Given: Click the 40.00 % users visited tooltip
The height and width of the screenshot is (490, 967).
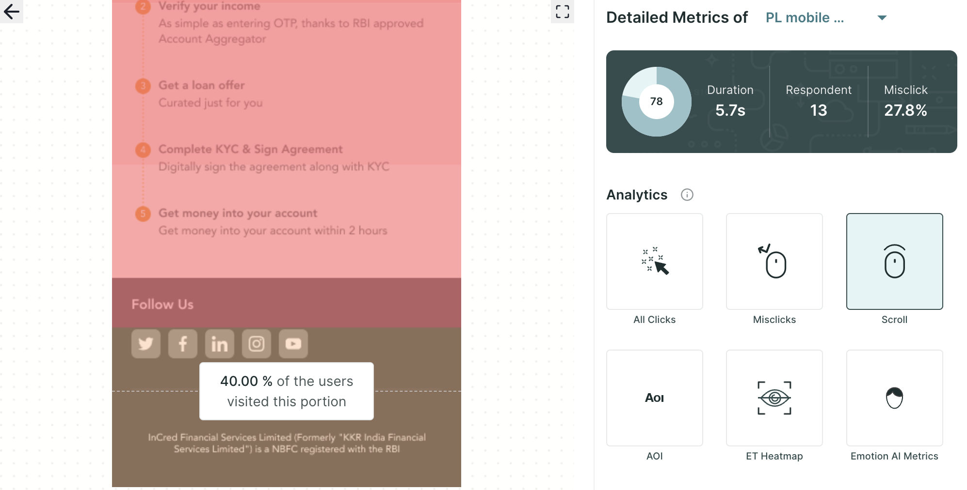Looking at the screenshot, I should 287,391.
